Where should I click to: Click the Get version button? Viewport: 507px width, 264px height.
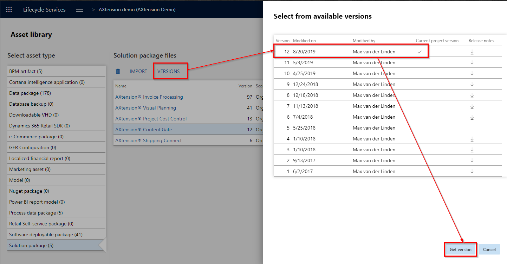click(x=460, y=250)
